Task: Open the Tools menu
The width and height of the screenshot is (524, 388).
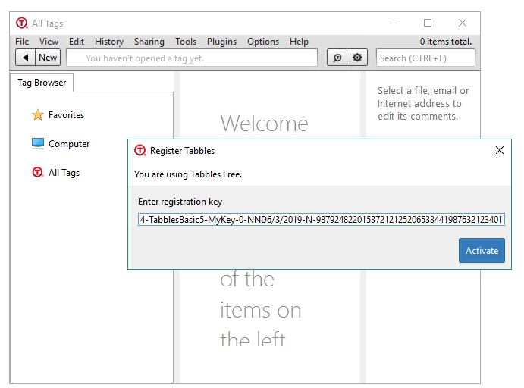Action: coord(186,42)
